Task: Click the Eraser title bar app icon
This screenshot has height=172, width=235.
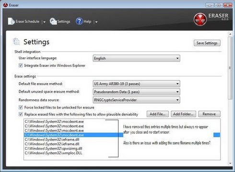Action: click(5, 5)
